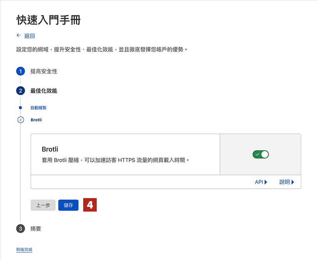Image resolution: width=317 pixels, height=260 pixels.
Task: Click the Brotli pencil edit icon
Action: [21, 120]
